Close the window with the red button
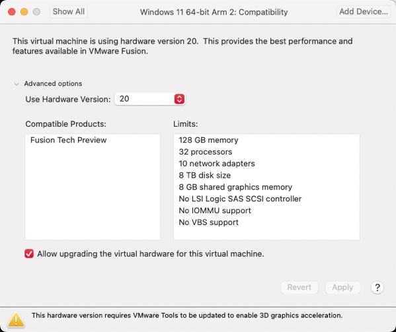The image size is (396, 332). [x=12, y=12]
